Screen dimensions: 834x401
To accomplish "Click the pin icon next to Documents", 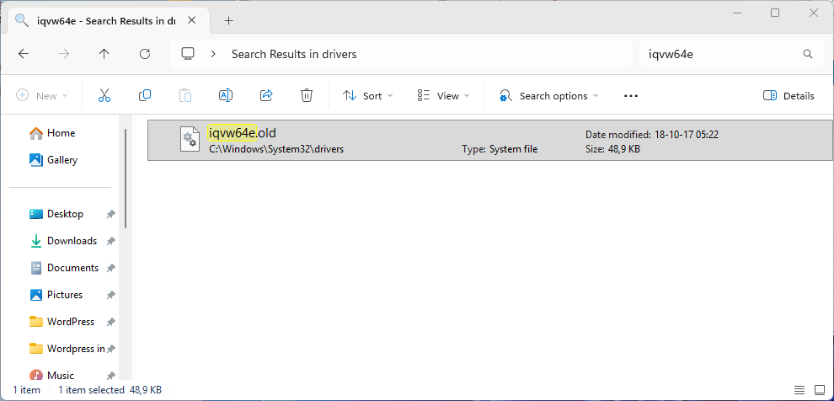I will coord(110,269).
